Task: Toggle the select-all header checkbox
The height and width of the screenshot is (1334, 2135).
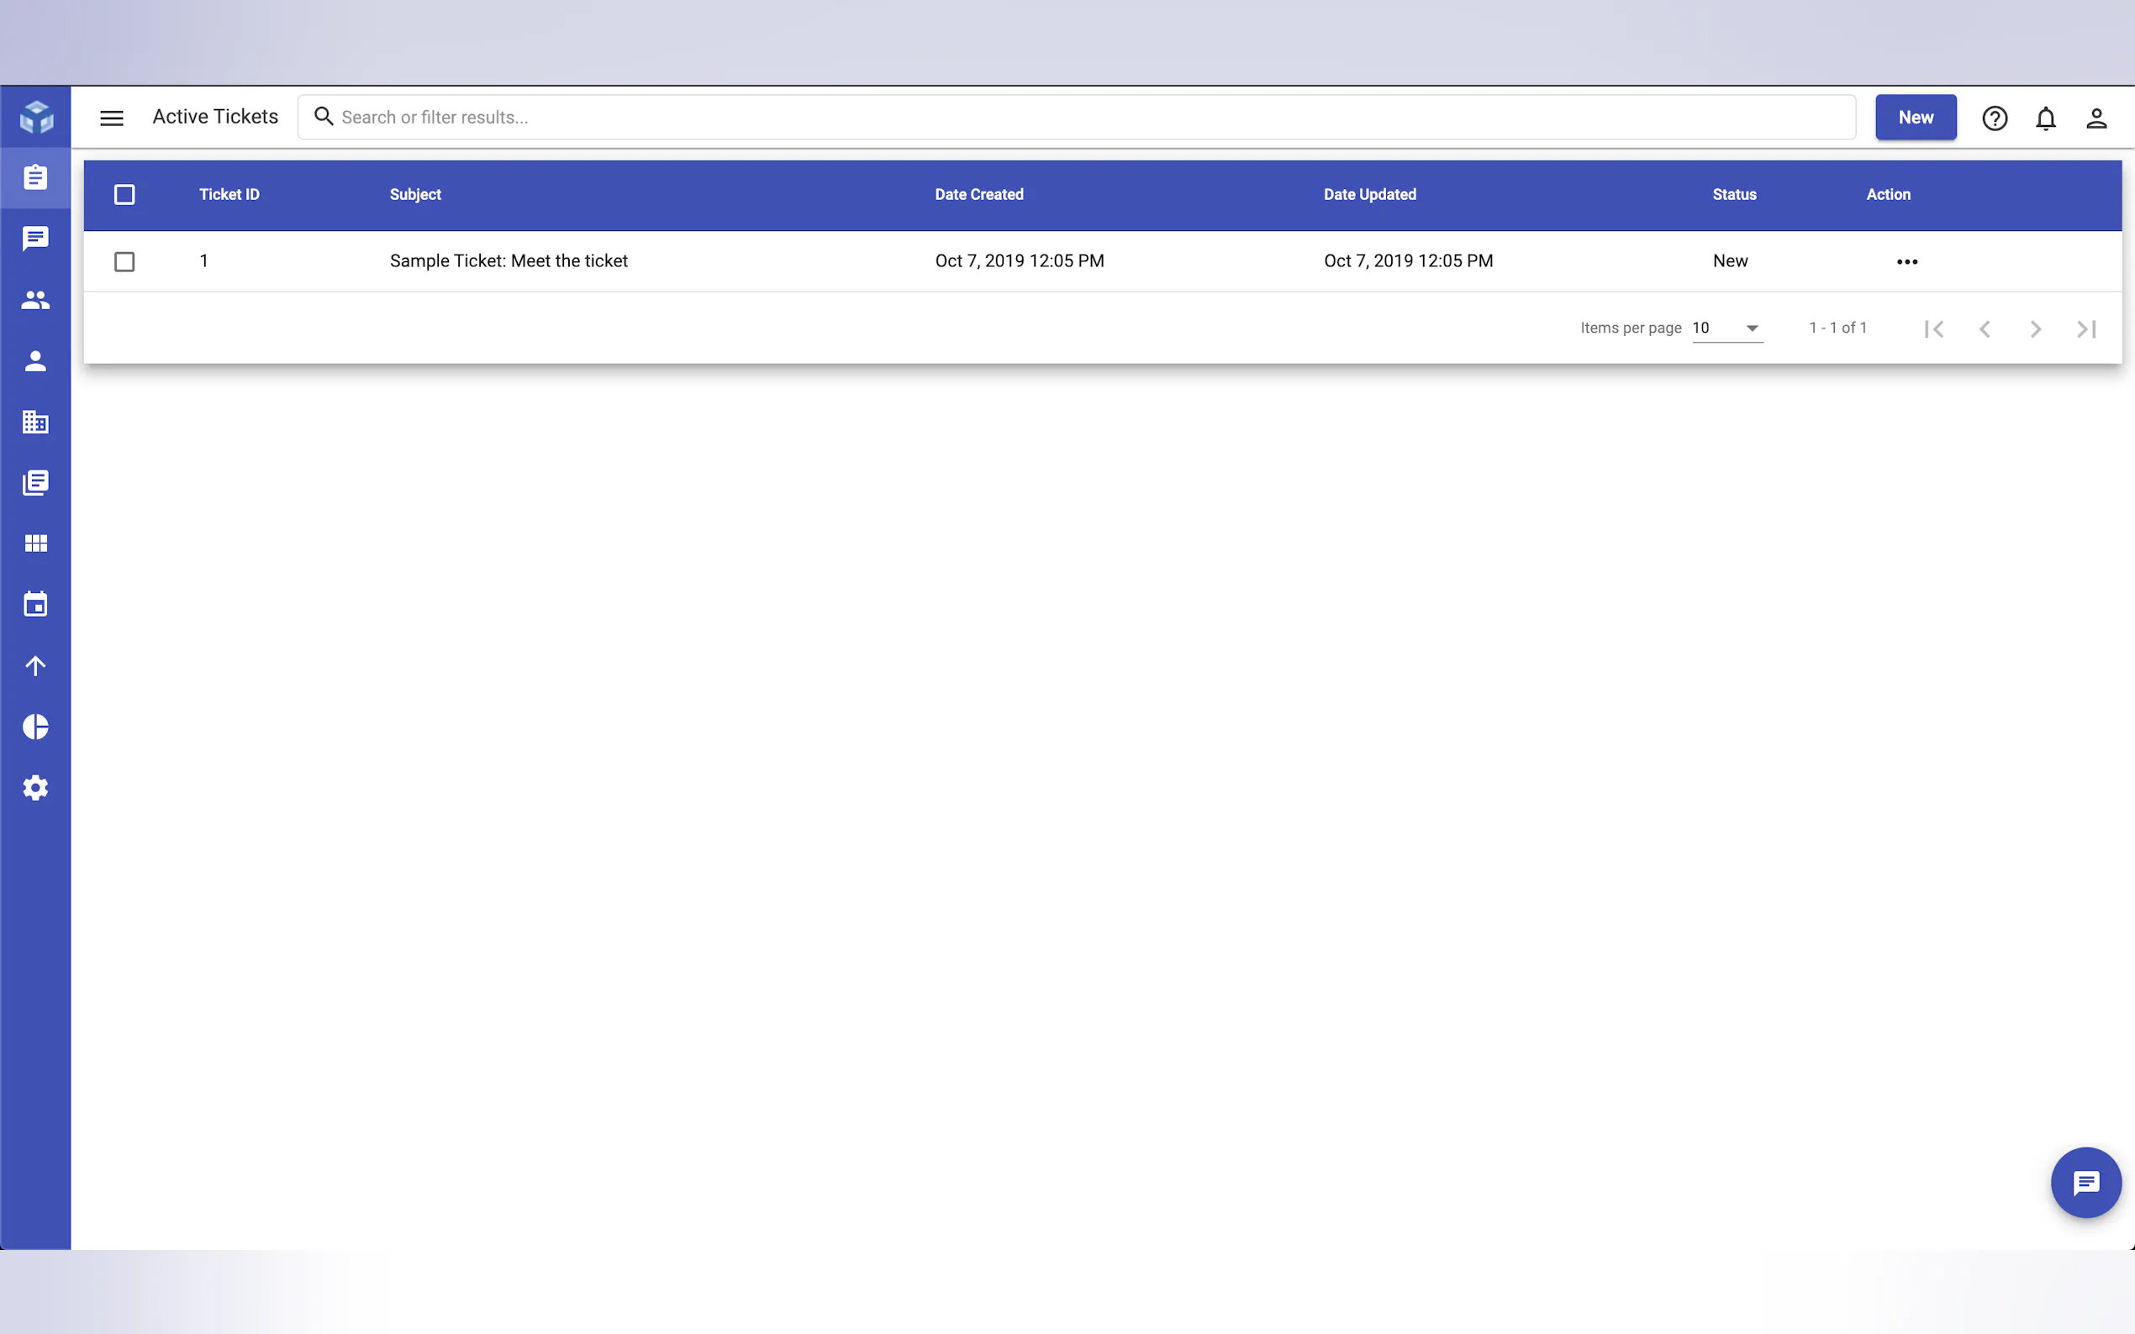Action: 124,194
